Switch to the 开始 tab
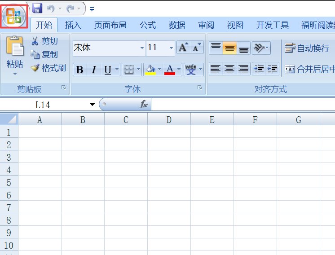Screen dimensions: 335x255 [x=44, y=25]
